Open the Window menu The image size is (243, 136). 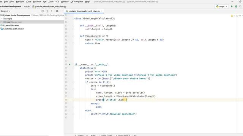click(x=65, y=2)
